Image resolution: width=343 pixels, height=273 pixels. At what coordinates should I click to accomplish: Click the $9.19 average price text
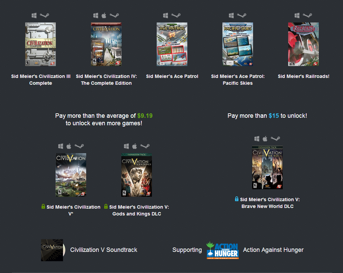(145, 116)
